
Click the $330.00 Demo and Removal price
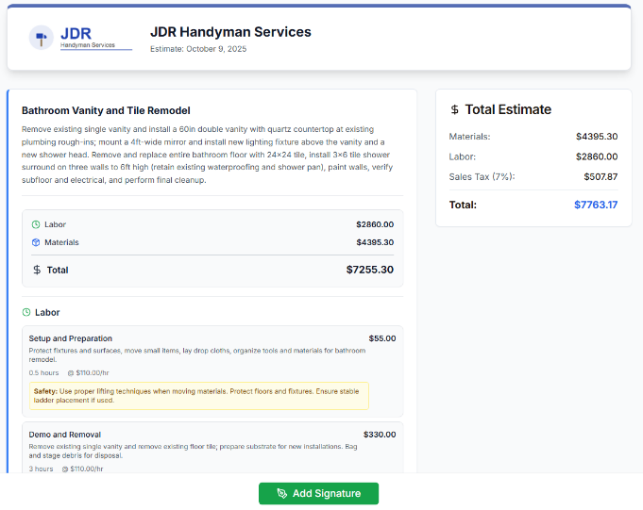point(379,435)
